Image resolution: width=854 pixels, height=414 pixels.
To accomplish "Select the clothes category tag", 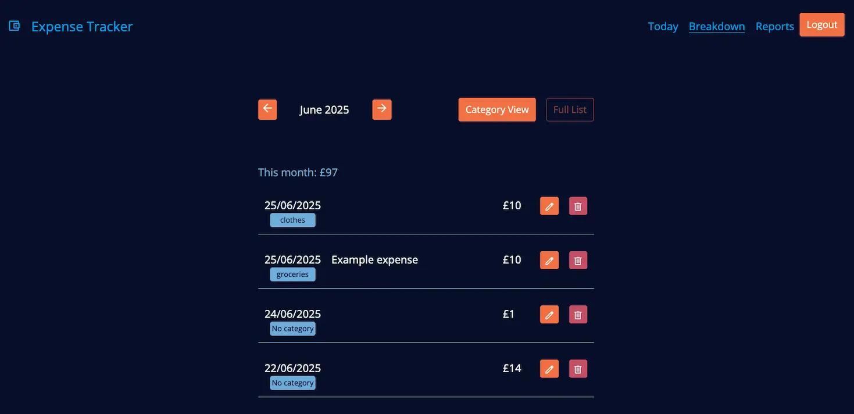I will [x=292, y=220].
